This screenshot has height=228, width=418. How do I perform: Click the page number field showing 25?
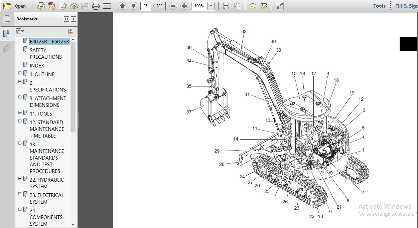pyautogui.click(x=145, y=6)
